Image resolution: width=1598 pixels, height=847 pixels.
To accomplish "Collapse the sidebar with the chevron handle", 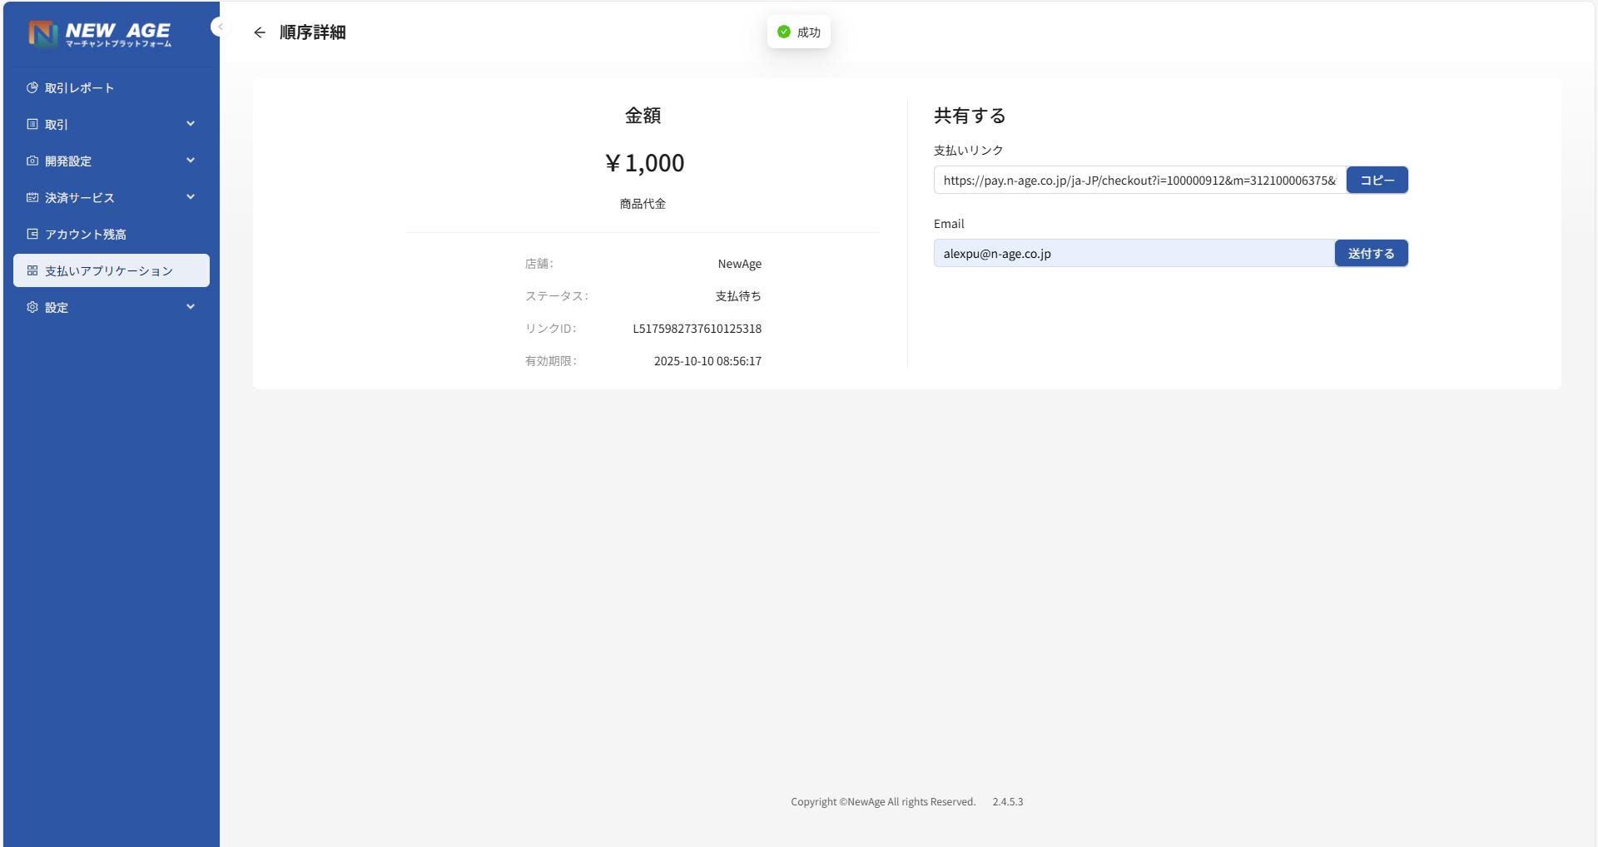I will pyautogui.click(x=220, y=27).
